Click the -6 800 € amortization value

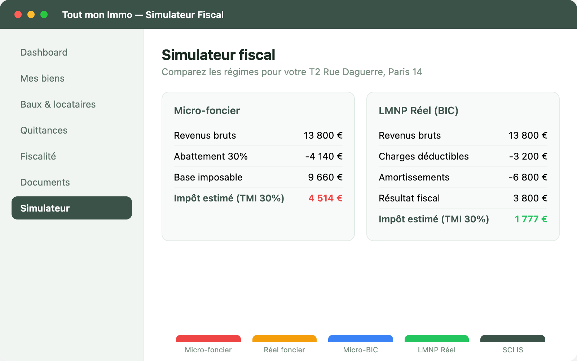(528, 177)
